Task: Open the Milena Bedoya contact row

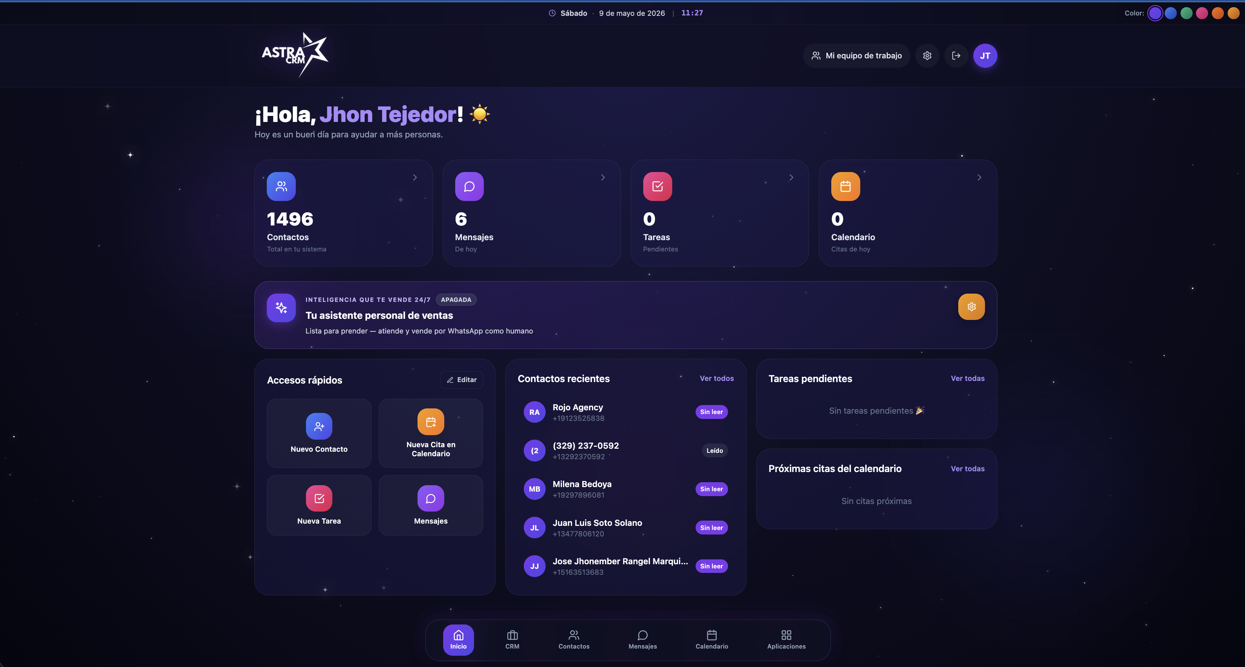Action: (x=626, y=489)
